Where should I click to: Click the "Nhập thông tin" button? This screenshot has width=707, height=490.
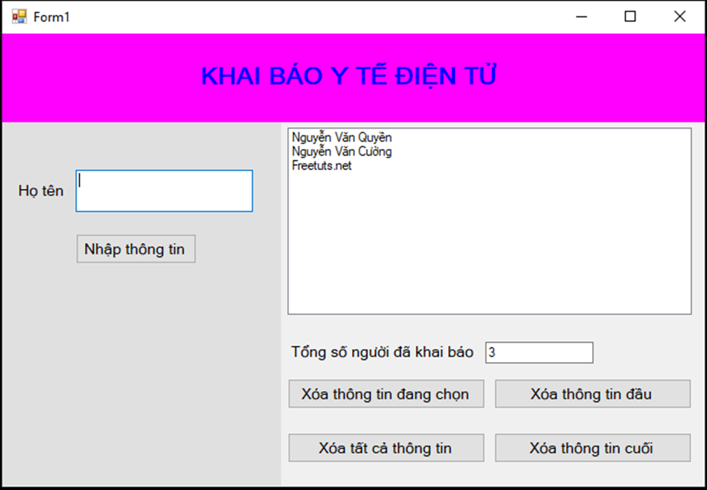pyautogui.click(x=135, y=249)
